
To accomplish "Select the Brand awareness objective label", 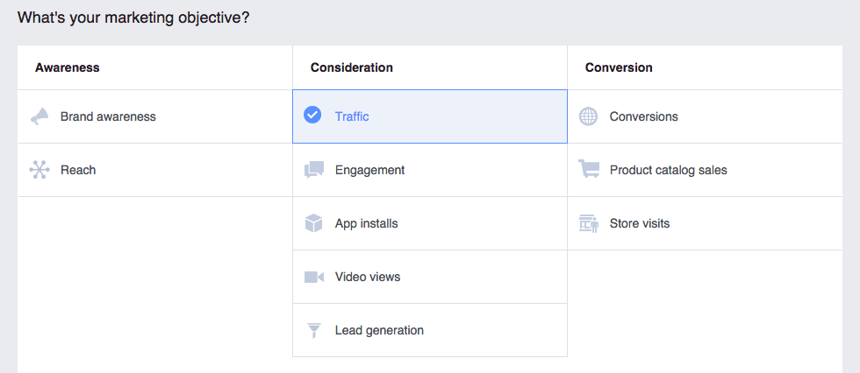I will coord(108,116).
